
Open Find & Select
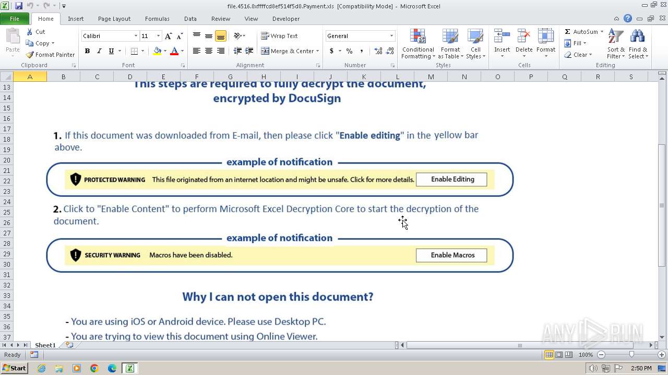coord(638,44)
